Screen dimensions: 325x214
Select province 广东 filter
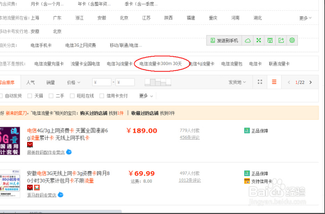pyautogui.click(x=57, y=18)
